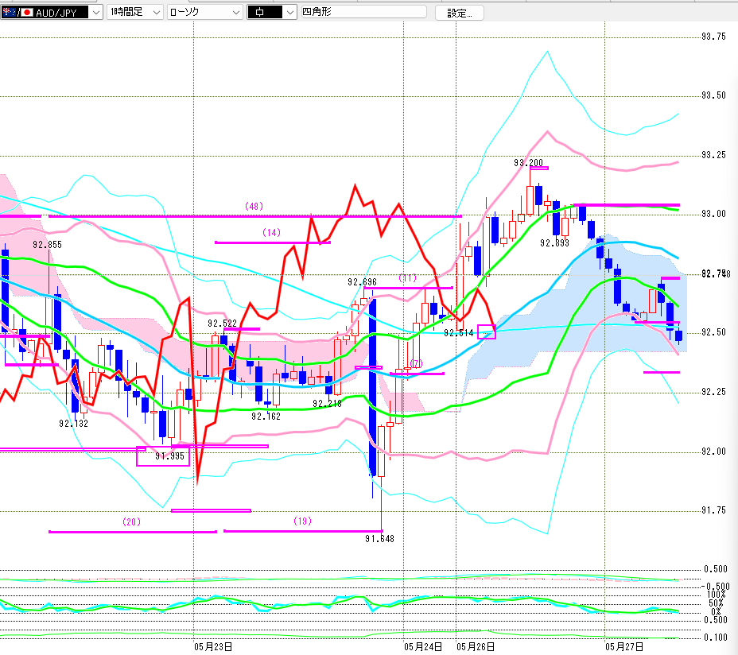Click the 92.00 price axis value
738x655 pixels.
click(713, 452)
